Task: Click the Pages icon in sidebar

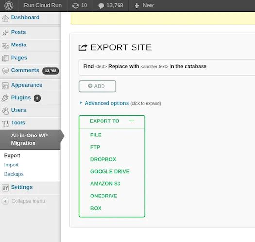Action: pyautogui.click(x=5, y=59)
